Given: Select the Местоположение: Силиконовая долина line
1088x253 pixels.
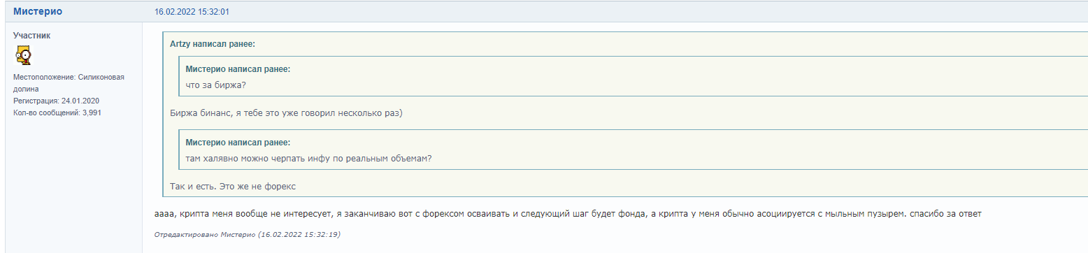Looking at the screenshot, I should (69, 82).
